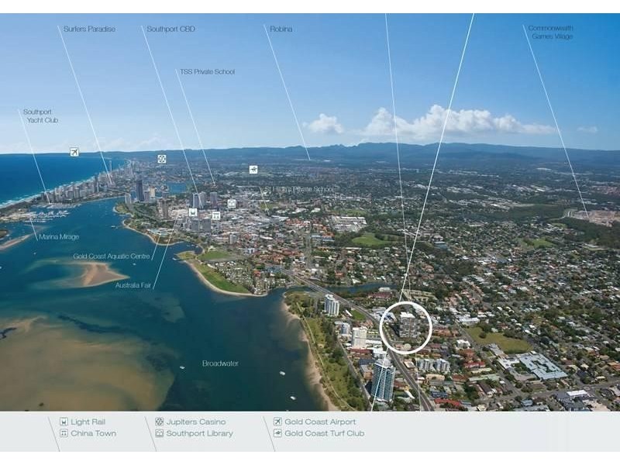
Task: Select the horse icon for Gold Coast Turf Club
Action: [x=253, y=169]
